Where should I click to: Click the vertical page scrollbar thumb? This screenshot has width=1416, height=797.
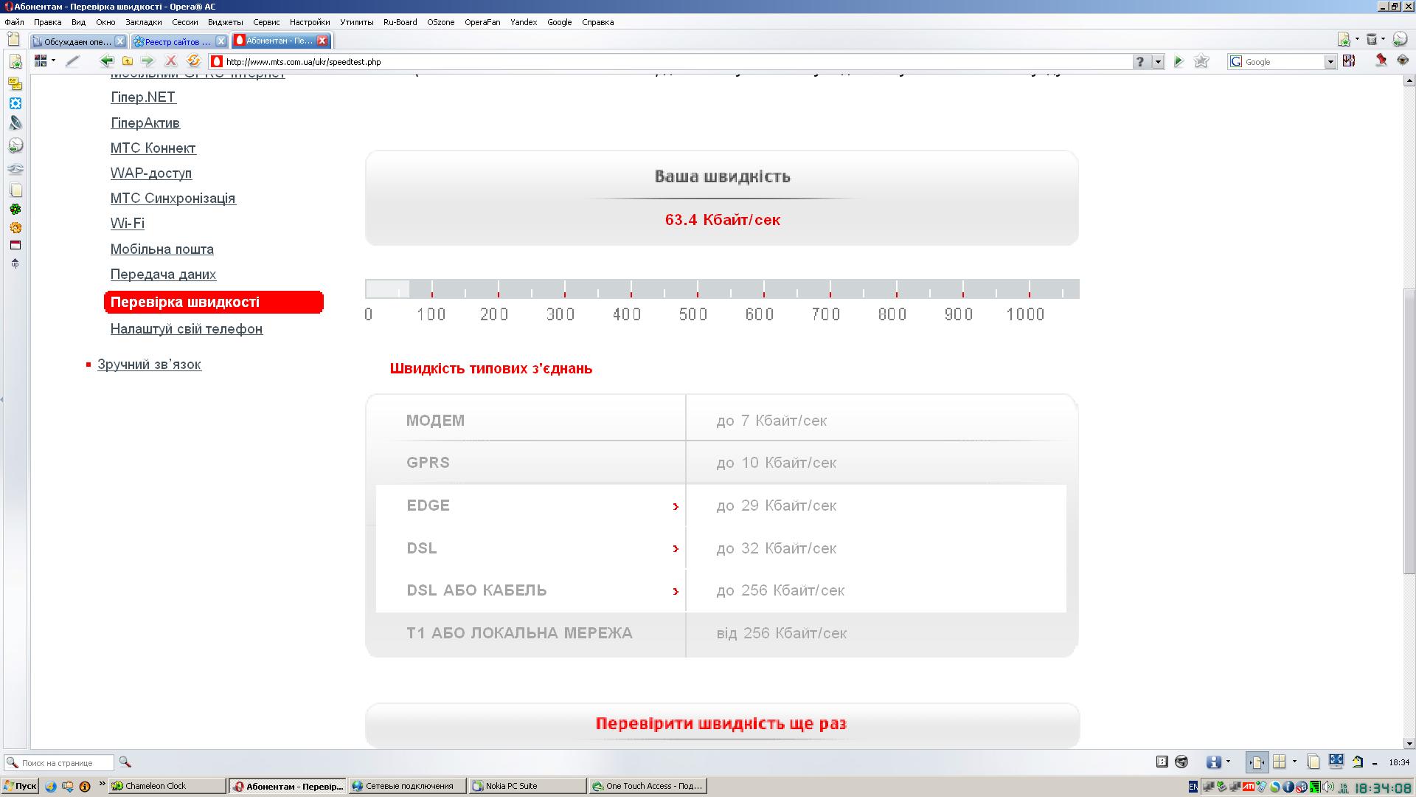coord(1409,432)
